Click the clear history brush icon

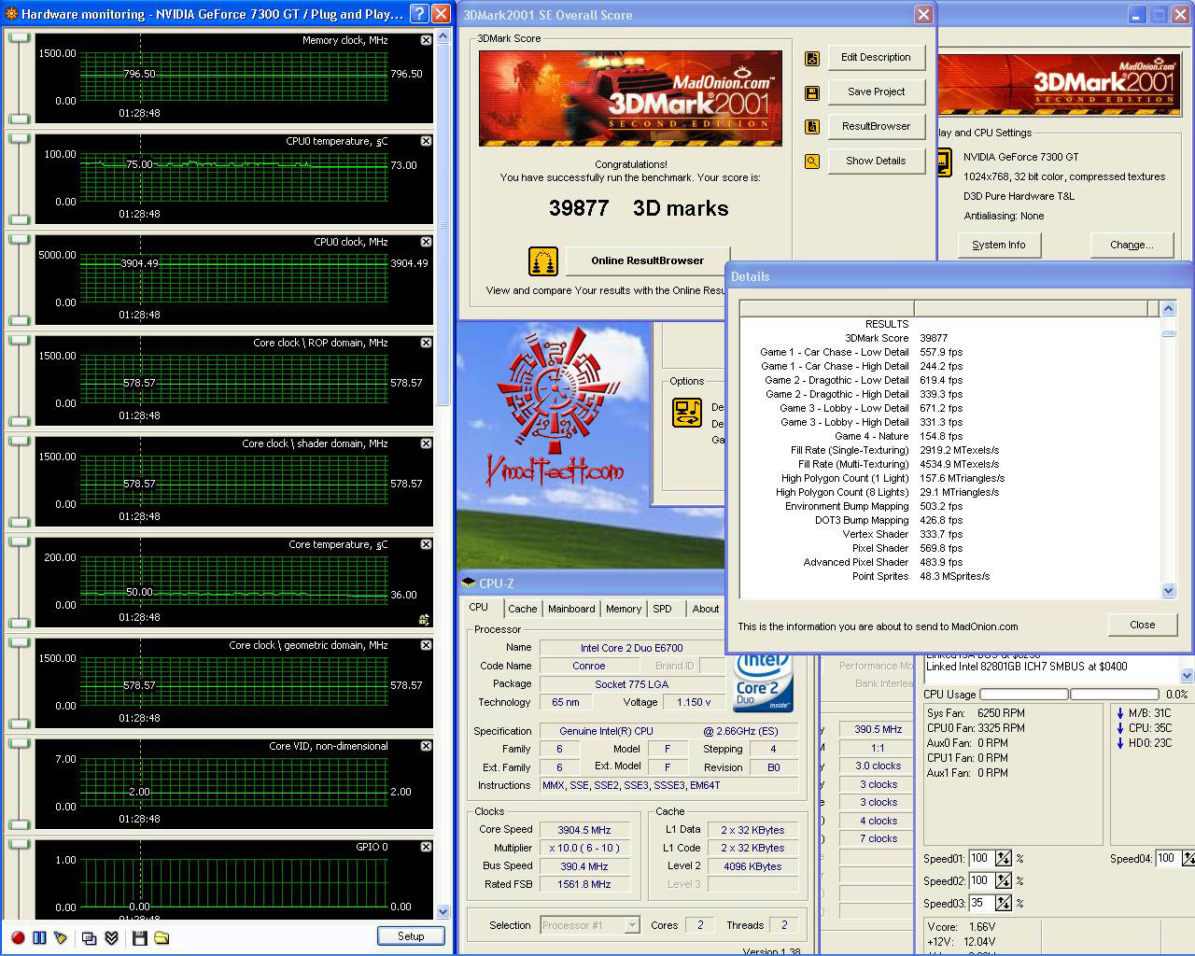pos(61,937)
